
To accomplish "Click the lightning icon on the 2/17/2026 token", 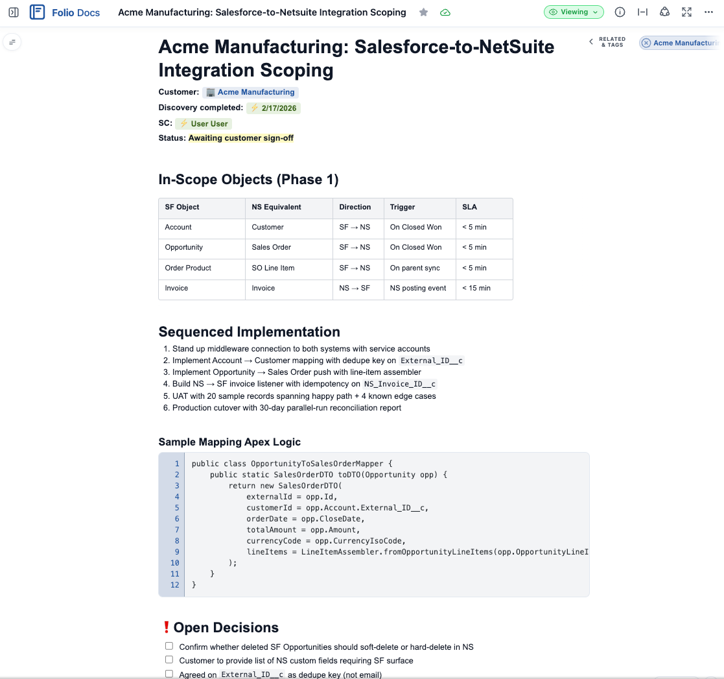I will (x=255, y=108).
